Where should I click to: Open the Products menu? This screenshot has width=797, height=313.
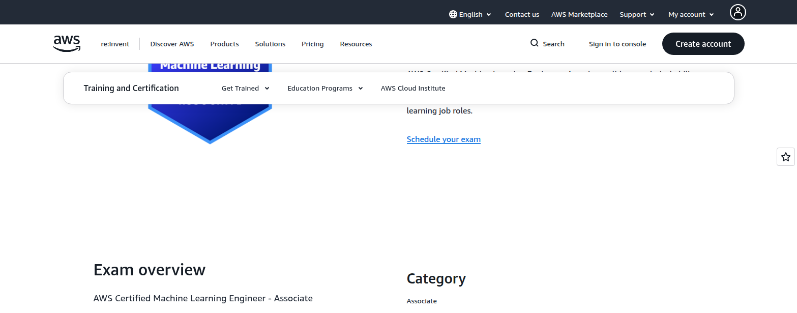point(224,44)
